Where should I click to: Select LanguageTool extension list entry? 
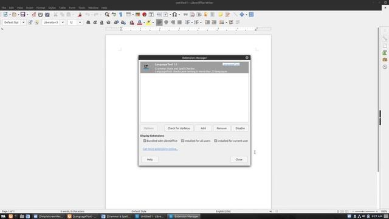(194, 68)
